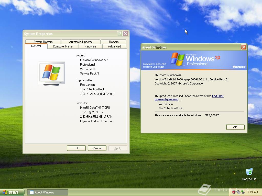This screenshot has height=196, width=262.
Task: Click 'Rob Jansen' in System Properties
Action: (88, 85)
